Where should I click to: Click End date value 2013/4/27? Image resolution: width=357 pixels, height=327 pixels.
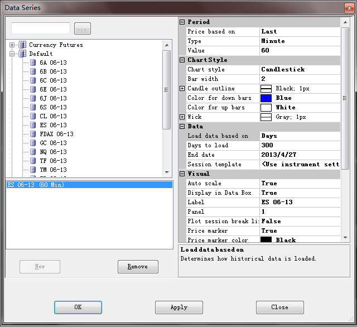tap(300, 155)
